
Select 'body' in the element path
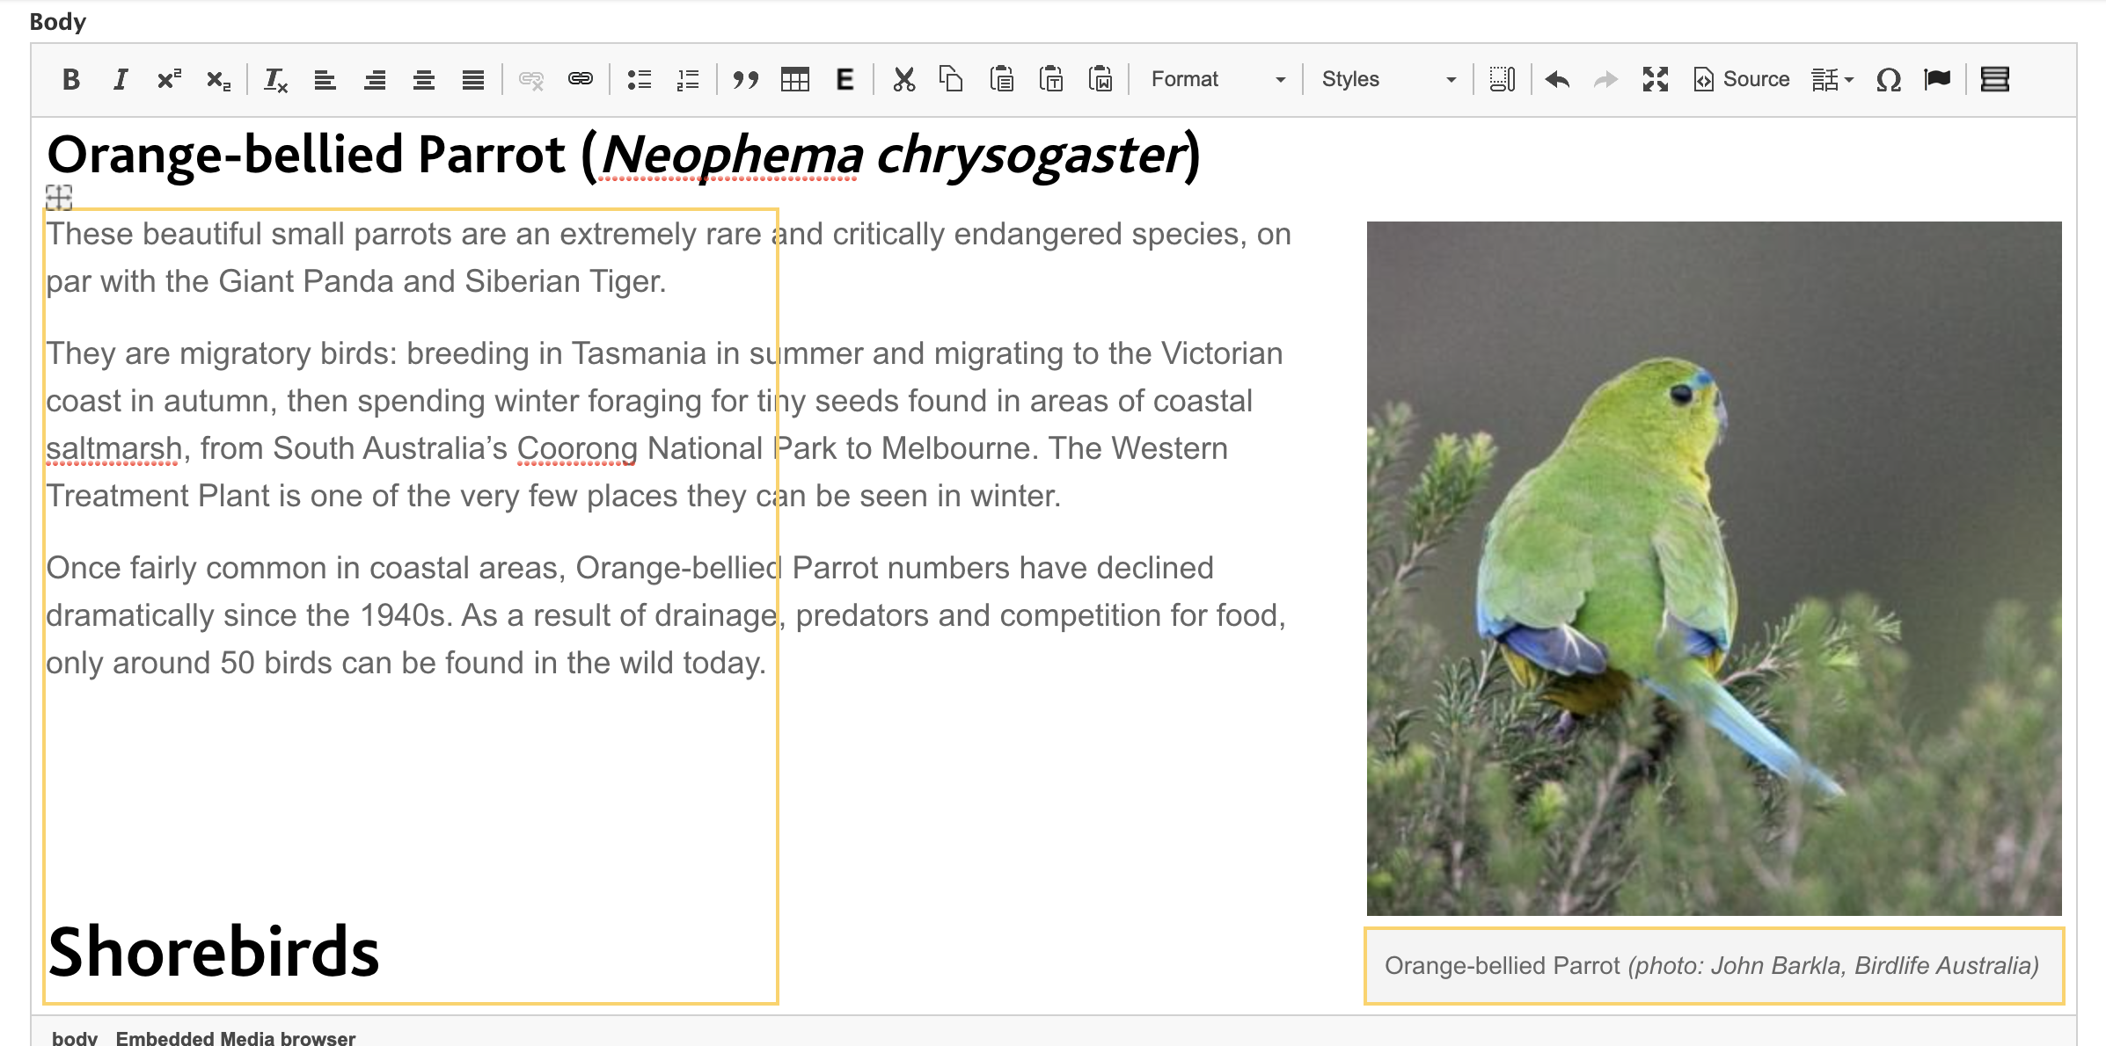click(75, 1038)
